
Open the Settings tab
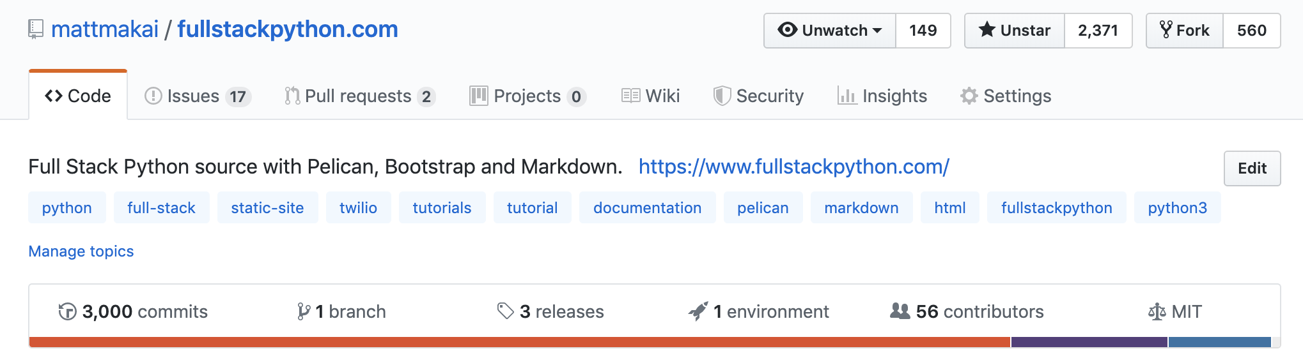point(1005,96)
